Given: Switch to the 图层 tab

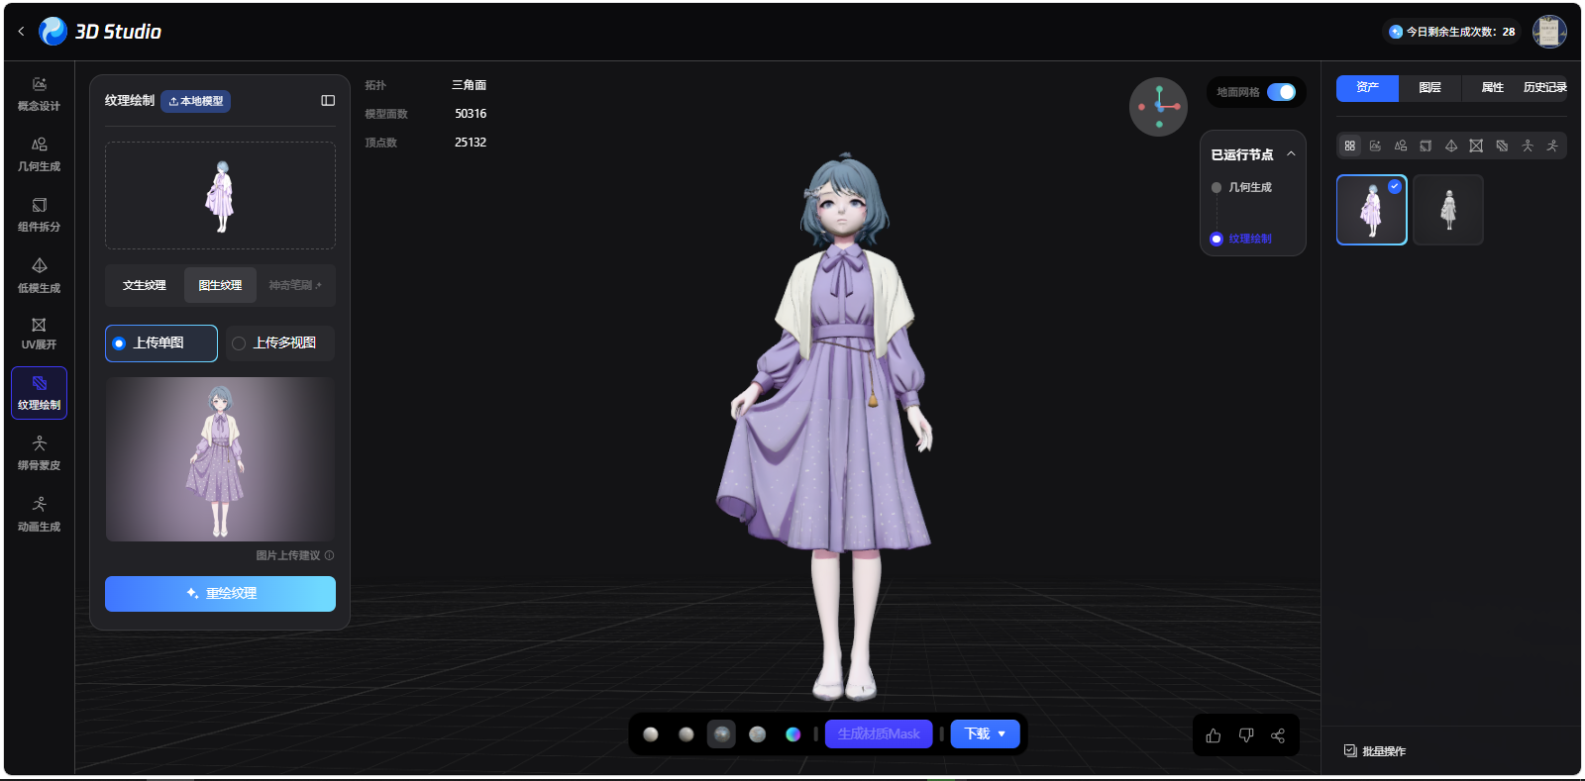Looking at the screenshot, I should 1429,88.
